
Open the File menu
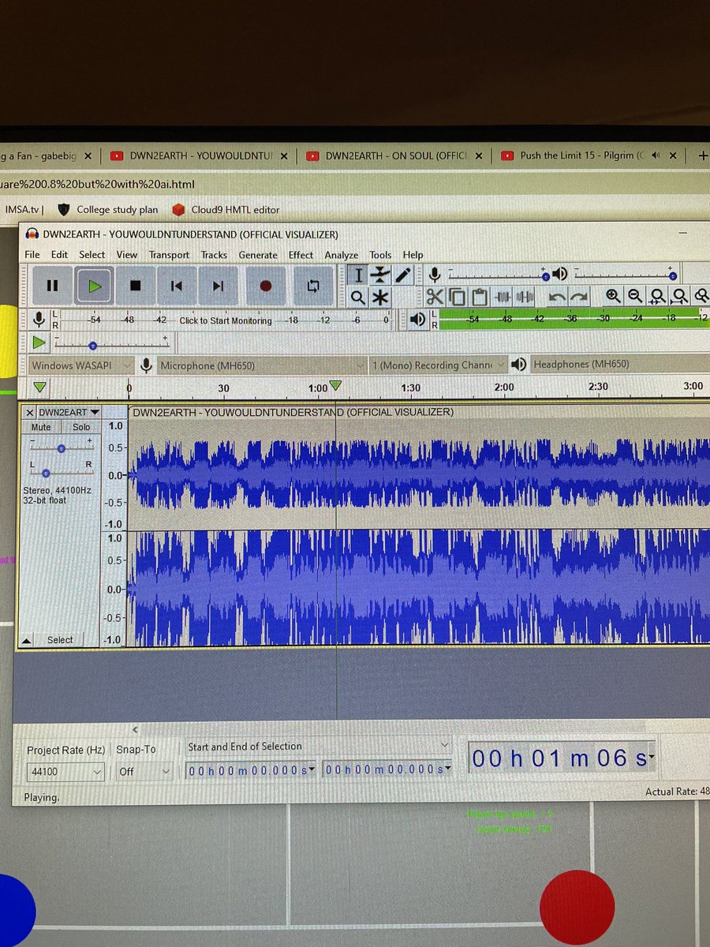(x=32, y=255)
